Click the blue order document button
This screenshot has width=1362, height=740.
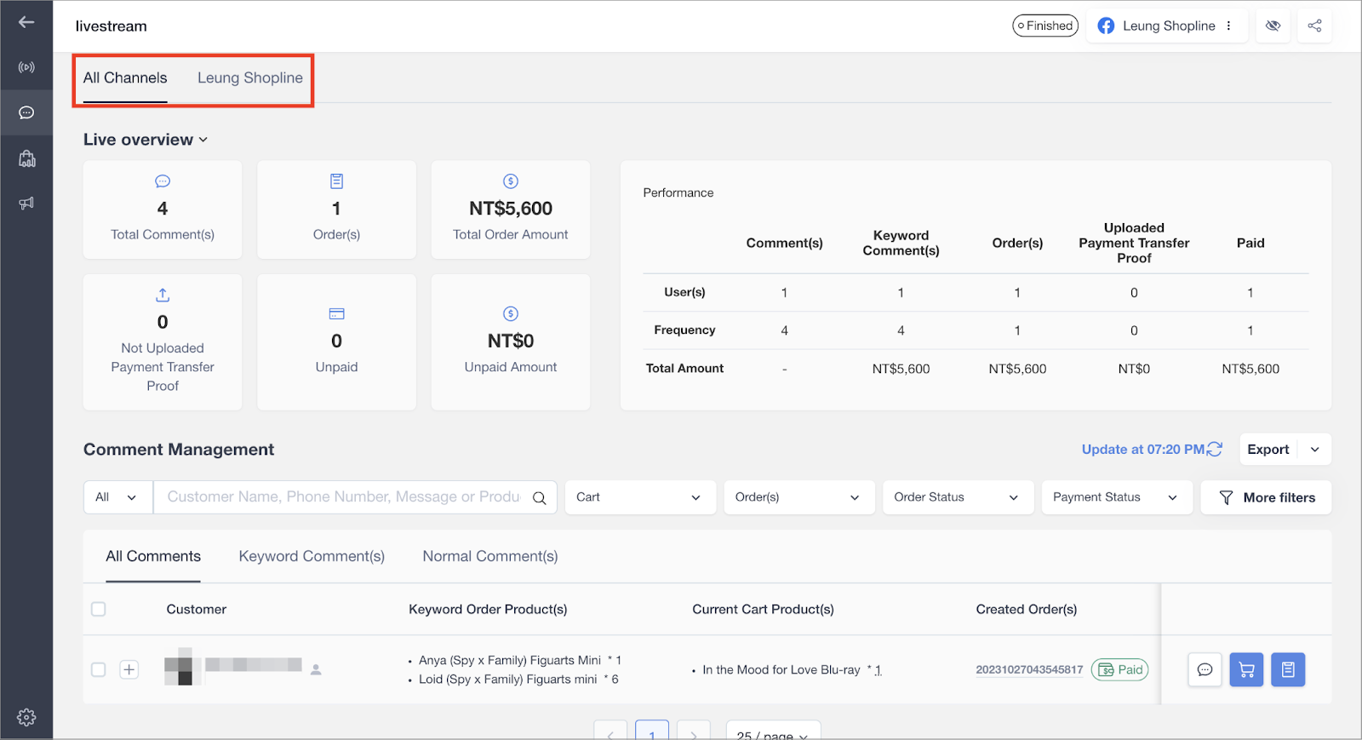tap(1288, 670)
